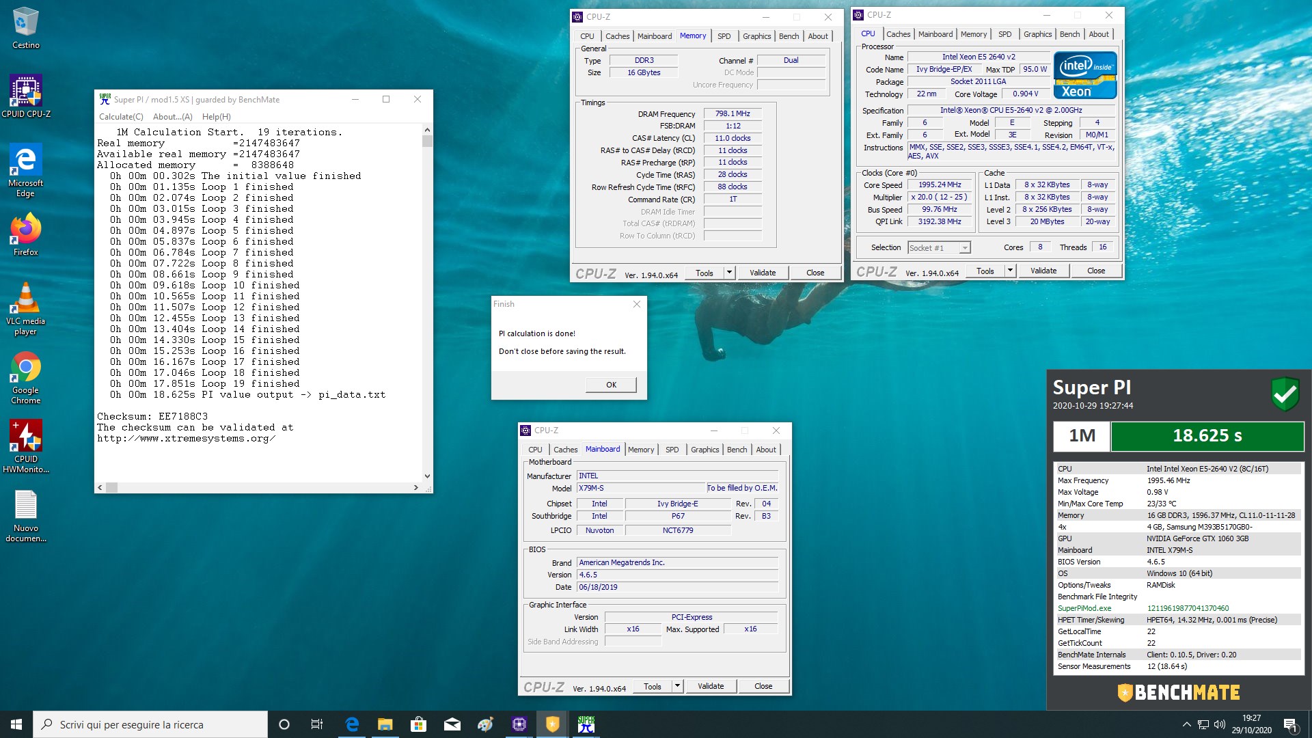
Task: Launch Microsoft Edge from desktop
Action: point(25,170)
